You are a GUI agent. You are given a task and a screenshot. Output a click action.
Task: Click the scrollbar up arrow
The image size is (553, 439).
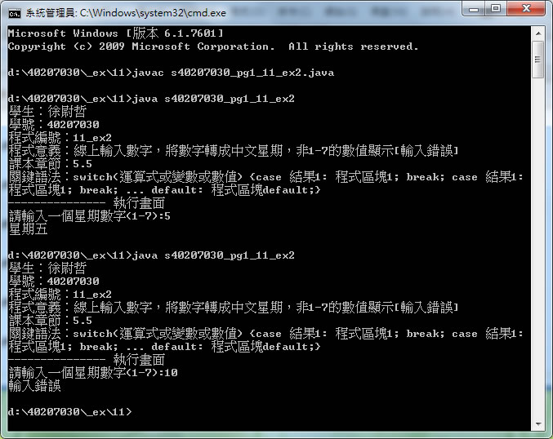(x=538, y=33)
